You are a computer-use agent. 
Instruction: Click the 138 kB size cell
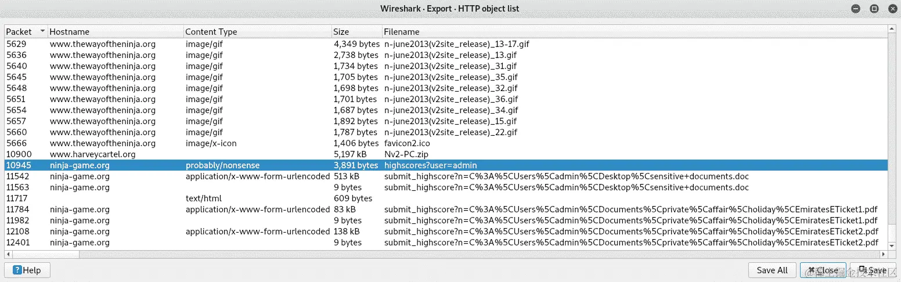[x=347, y=232]
